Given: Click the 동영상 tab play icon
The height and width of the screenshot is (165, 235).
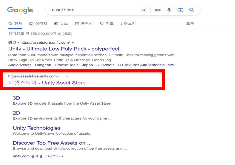Looking at the screenshot, I should 77,24.
